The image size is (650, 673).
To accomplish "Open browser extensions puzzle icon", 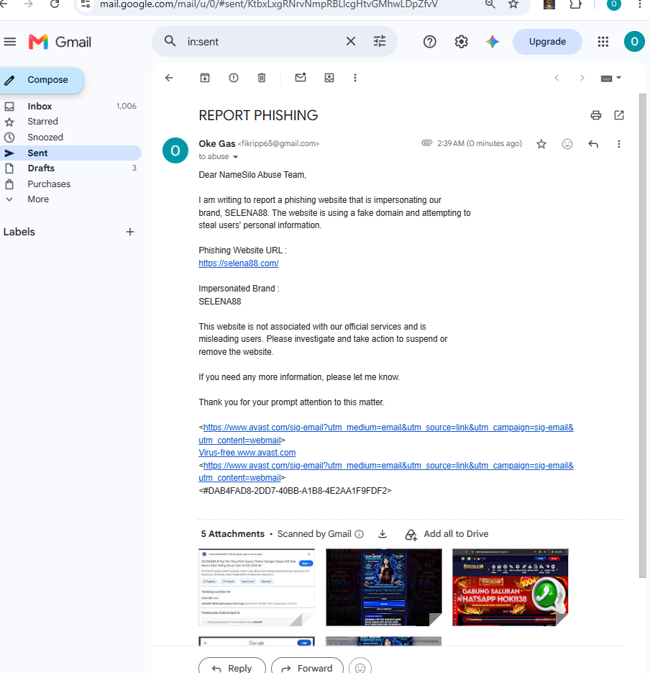I will click(x=575, y=4).
